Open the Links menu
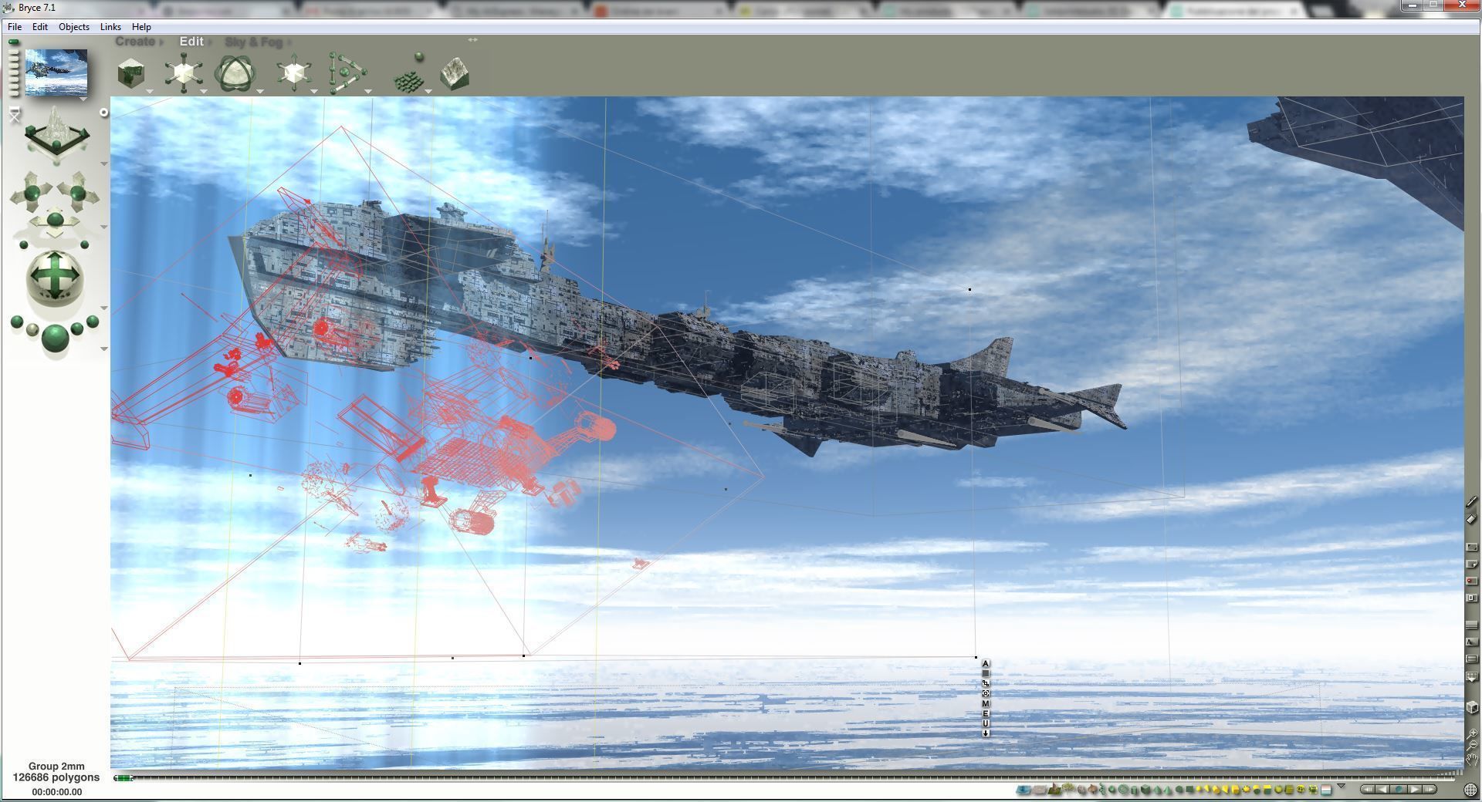This screenshot has height=802, width=1482. 110,26
